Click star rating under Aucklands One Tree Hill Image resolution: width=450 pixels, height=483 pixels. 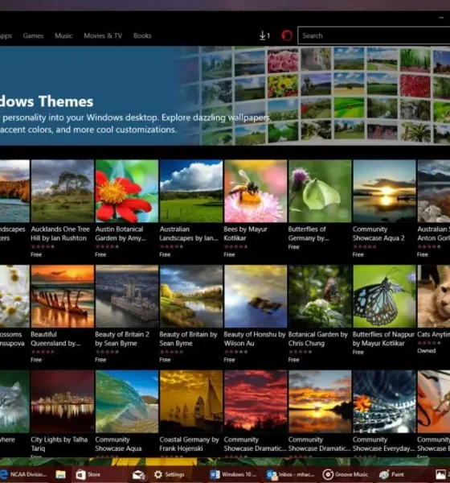43,246
